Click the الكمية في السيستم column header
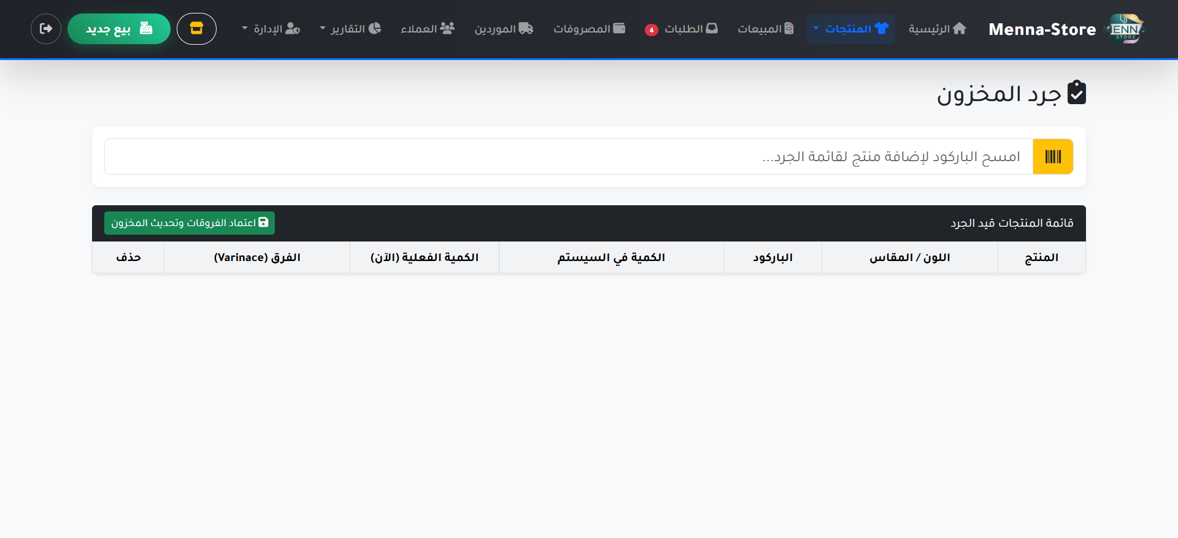The image size is (1178, 538). point(611,257)
